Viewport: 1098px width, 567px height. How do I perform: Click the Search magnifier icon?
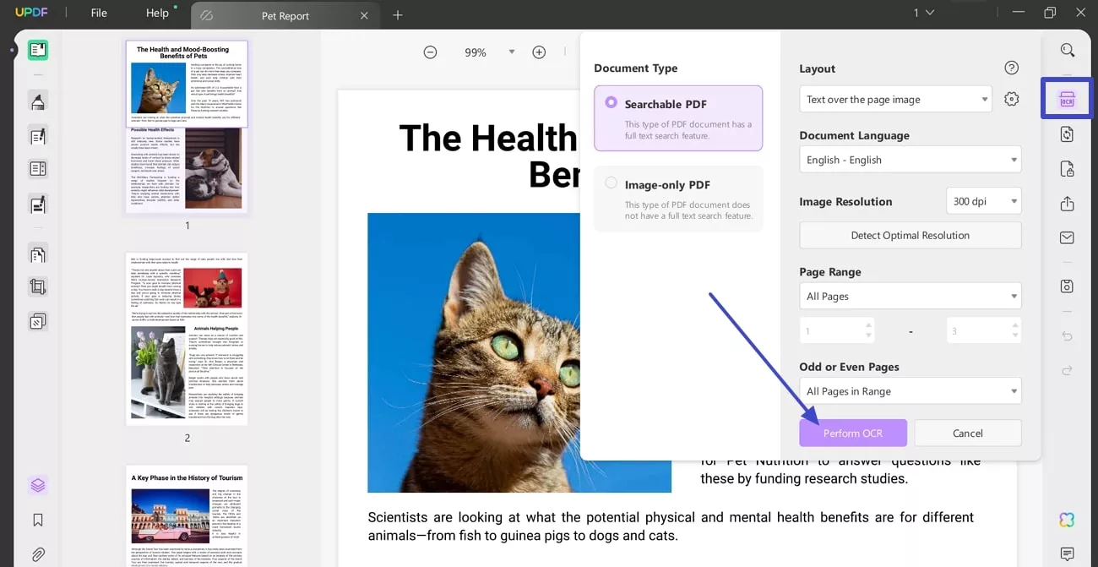[1068, 51]
